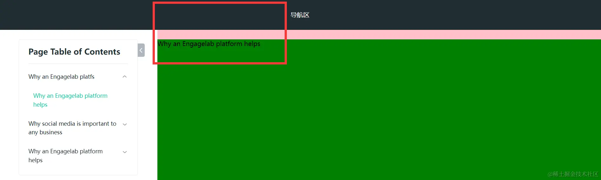Select the "Why an Engagelab platfs" contents entry
This screenshot has width=601, height=180.
(61, 77)
